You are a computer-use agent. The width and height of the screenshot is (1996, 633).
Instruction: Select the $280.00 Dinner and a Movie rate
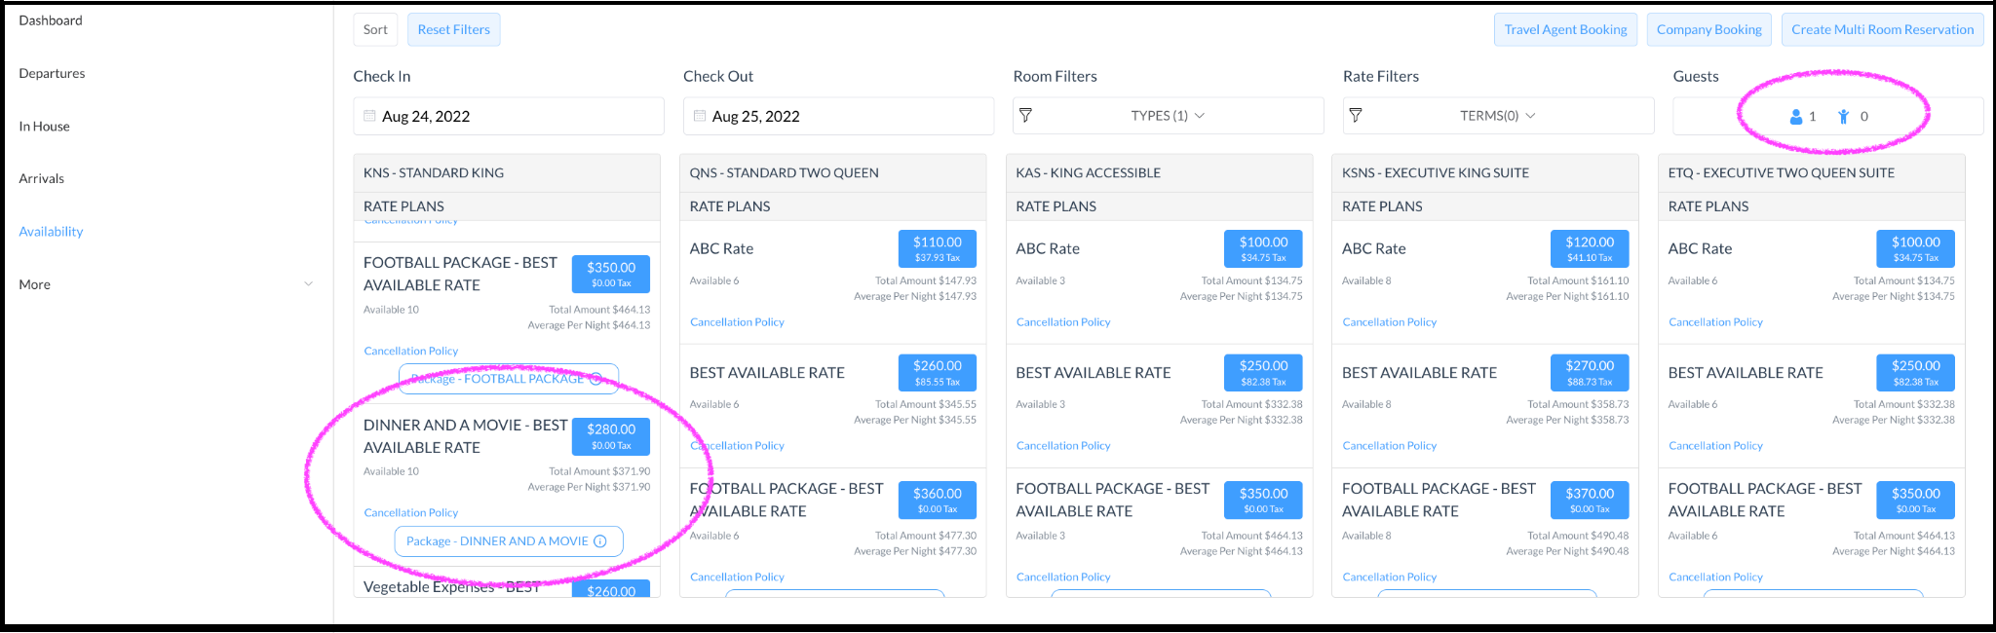tap(611, 435)
